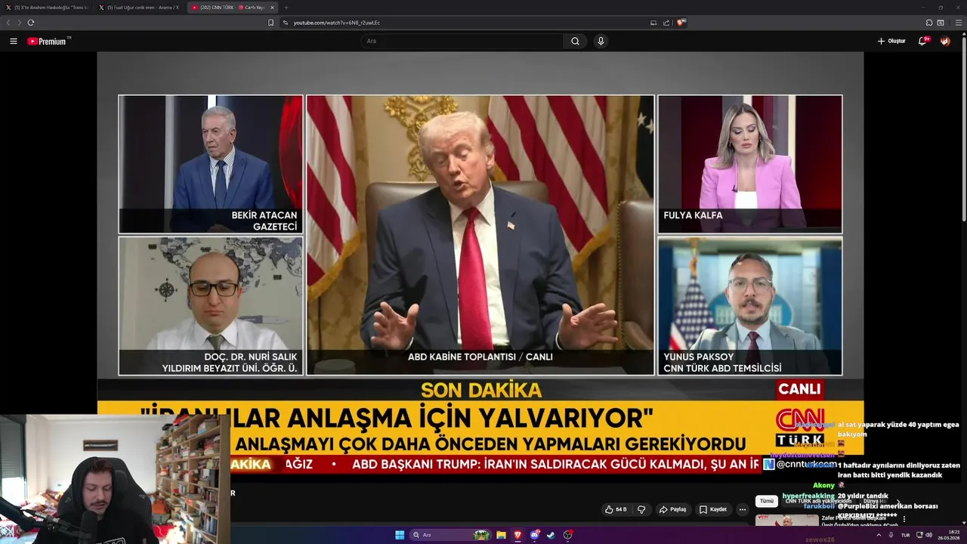Screen dimensions: 967x544
Task: Start voice search with the microphone icon
Action: [x=601, y=41]
